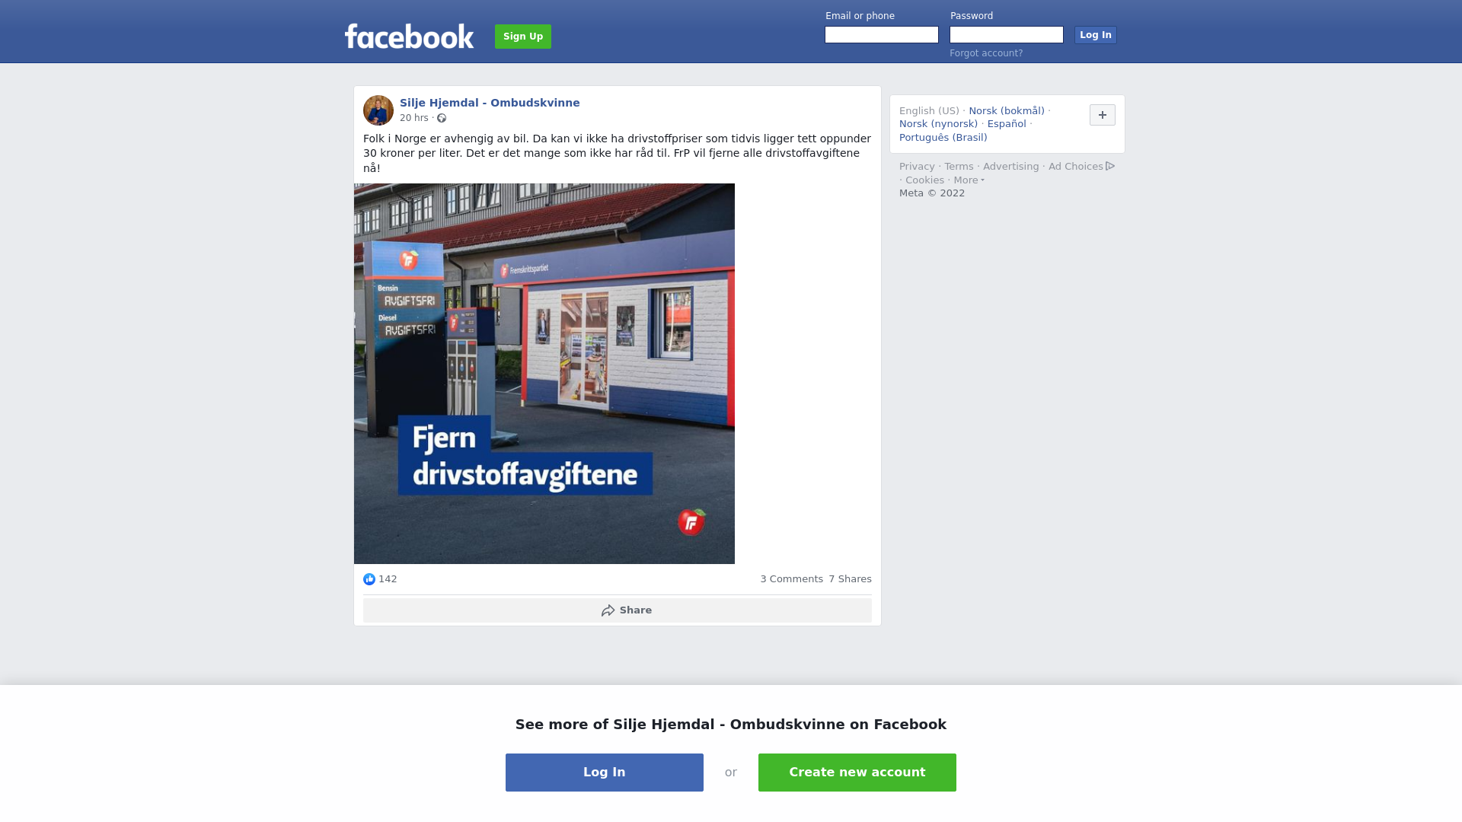Switch language to Norsk (bokmål)

pyautogui.click(x=1007, y=111)
